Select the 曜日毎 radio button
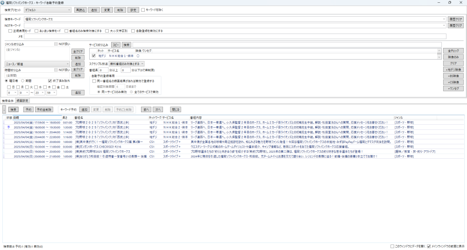The width and height of the screenshot is (467, 250). pyautogui.click(x=7, y=81)
